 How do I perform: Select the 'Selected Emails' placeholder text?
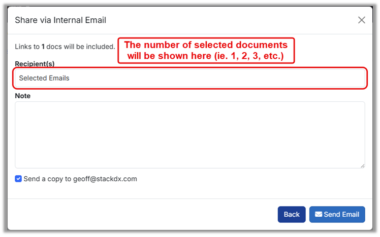tap(44, 78)
